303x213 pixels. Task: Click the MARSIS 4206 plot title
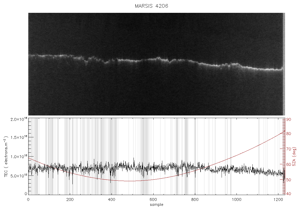coord(151,6)
